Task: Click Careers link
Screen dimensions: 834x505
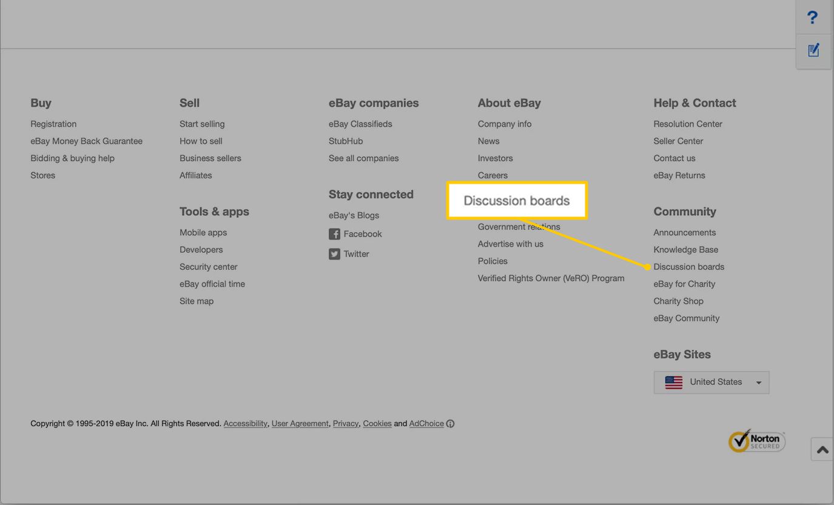Action: 493,175
